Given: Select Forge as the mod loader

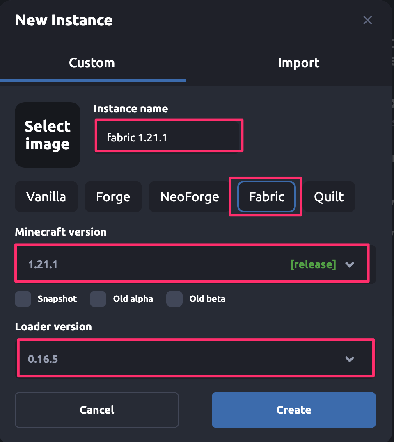Looking at the screenshot, I should tap(113, 197).
